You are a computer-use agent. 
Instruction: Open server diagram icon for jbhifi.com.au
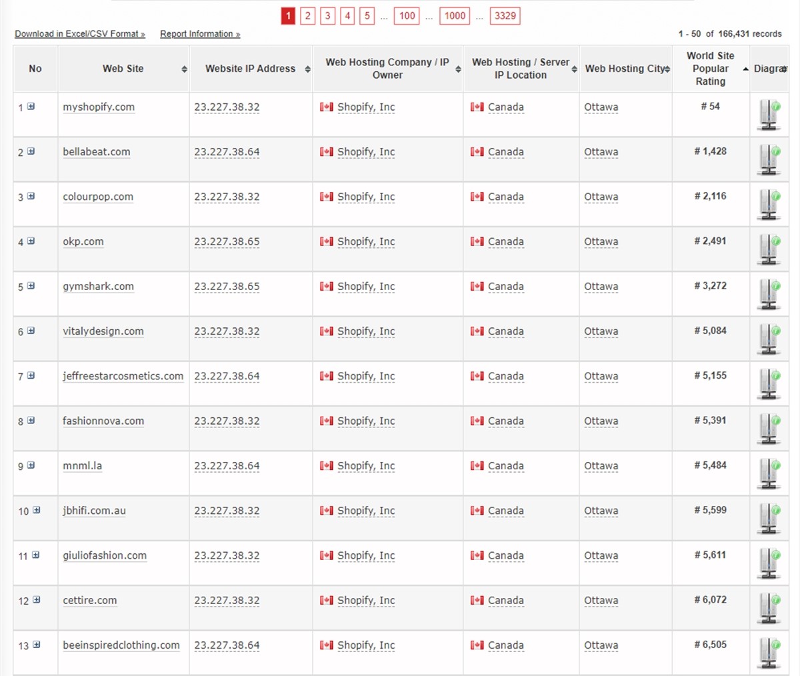click(x=769, y=518)
